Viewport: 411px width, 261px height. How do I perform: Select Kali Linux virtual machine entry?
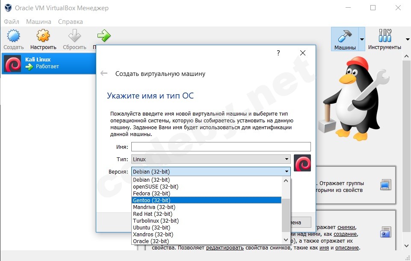coord(49,63)
